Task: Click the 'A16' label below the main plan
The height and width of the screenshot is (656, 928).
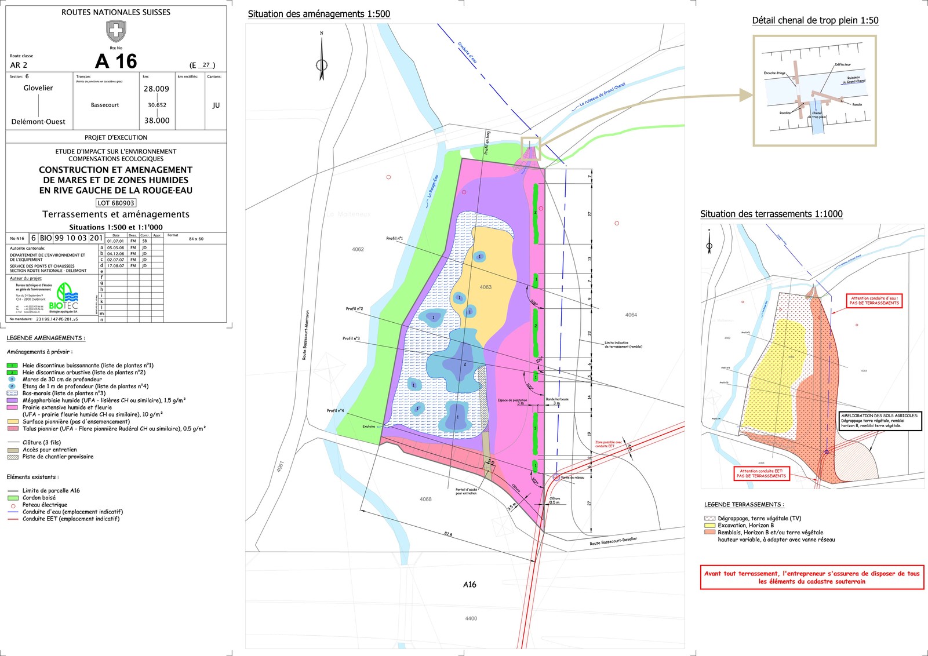Action: pos(470,585)
